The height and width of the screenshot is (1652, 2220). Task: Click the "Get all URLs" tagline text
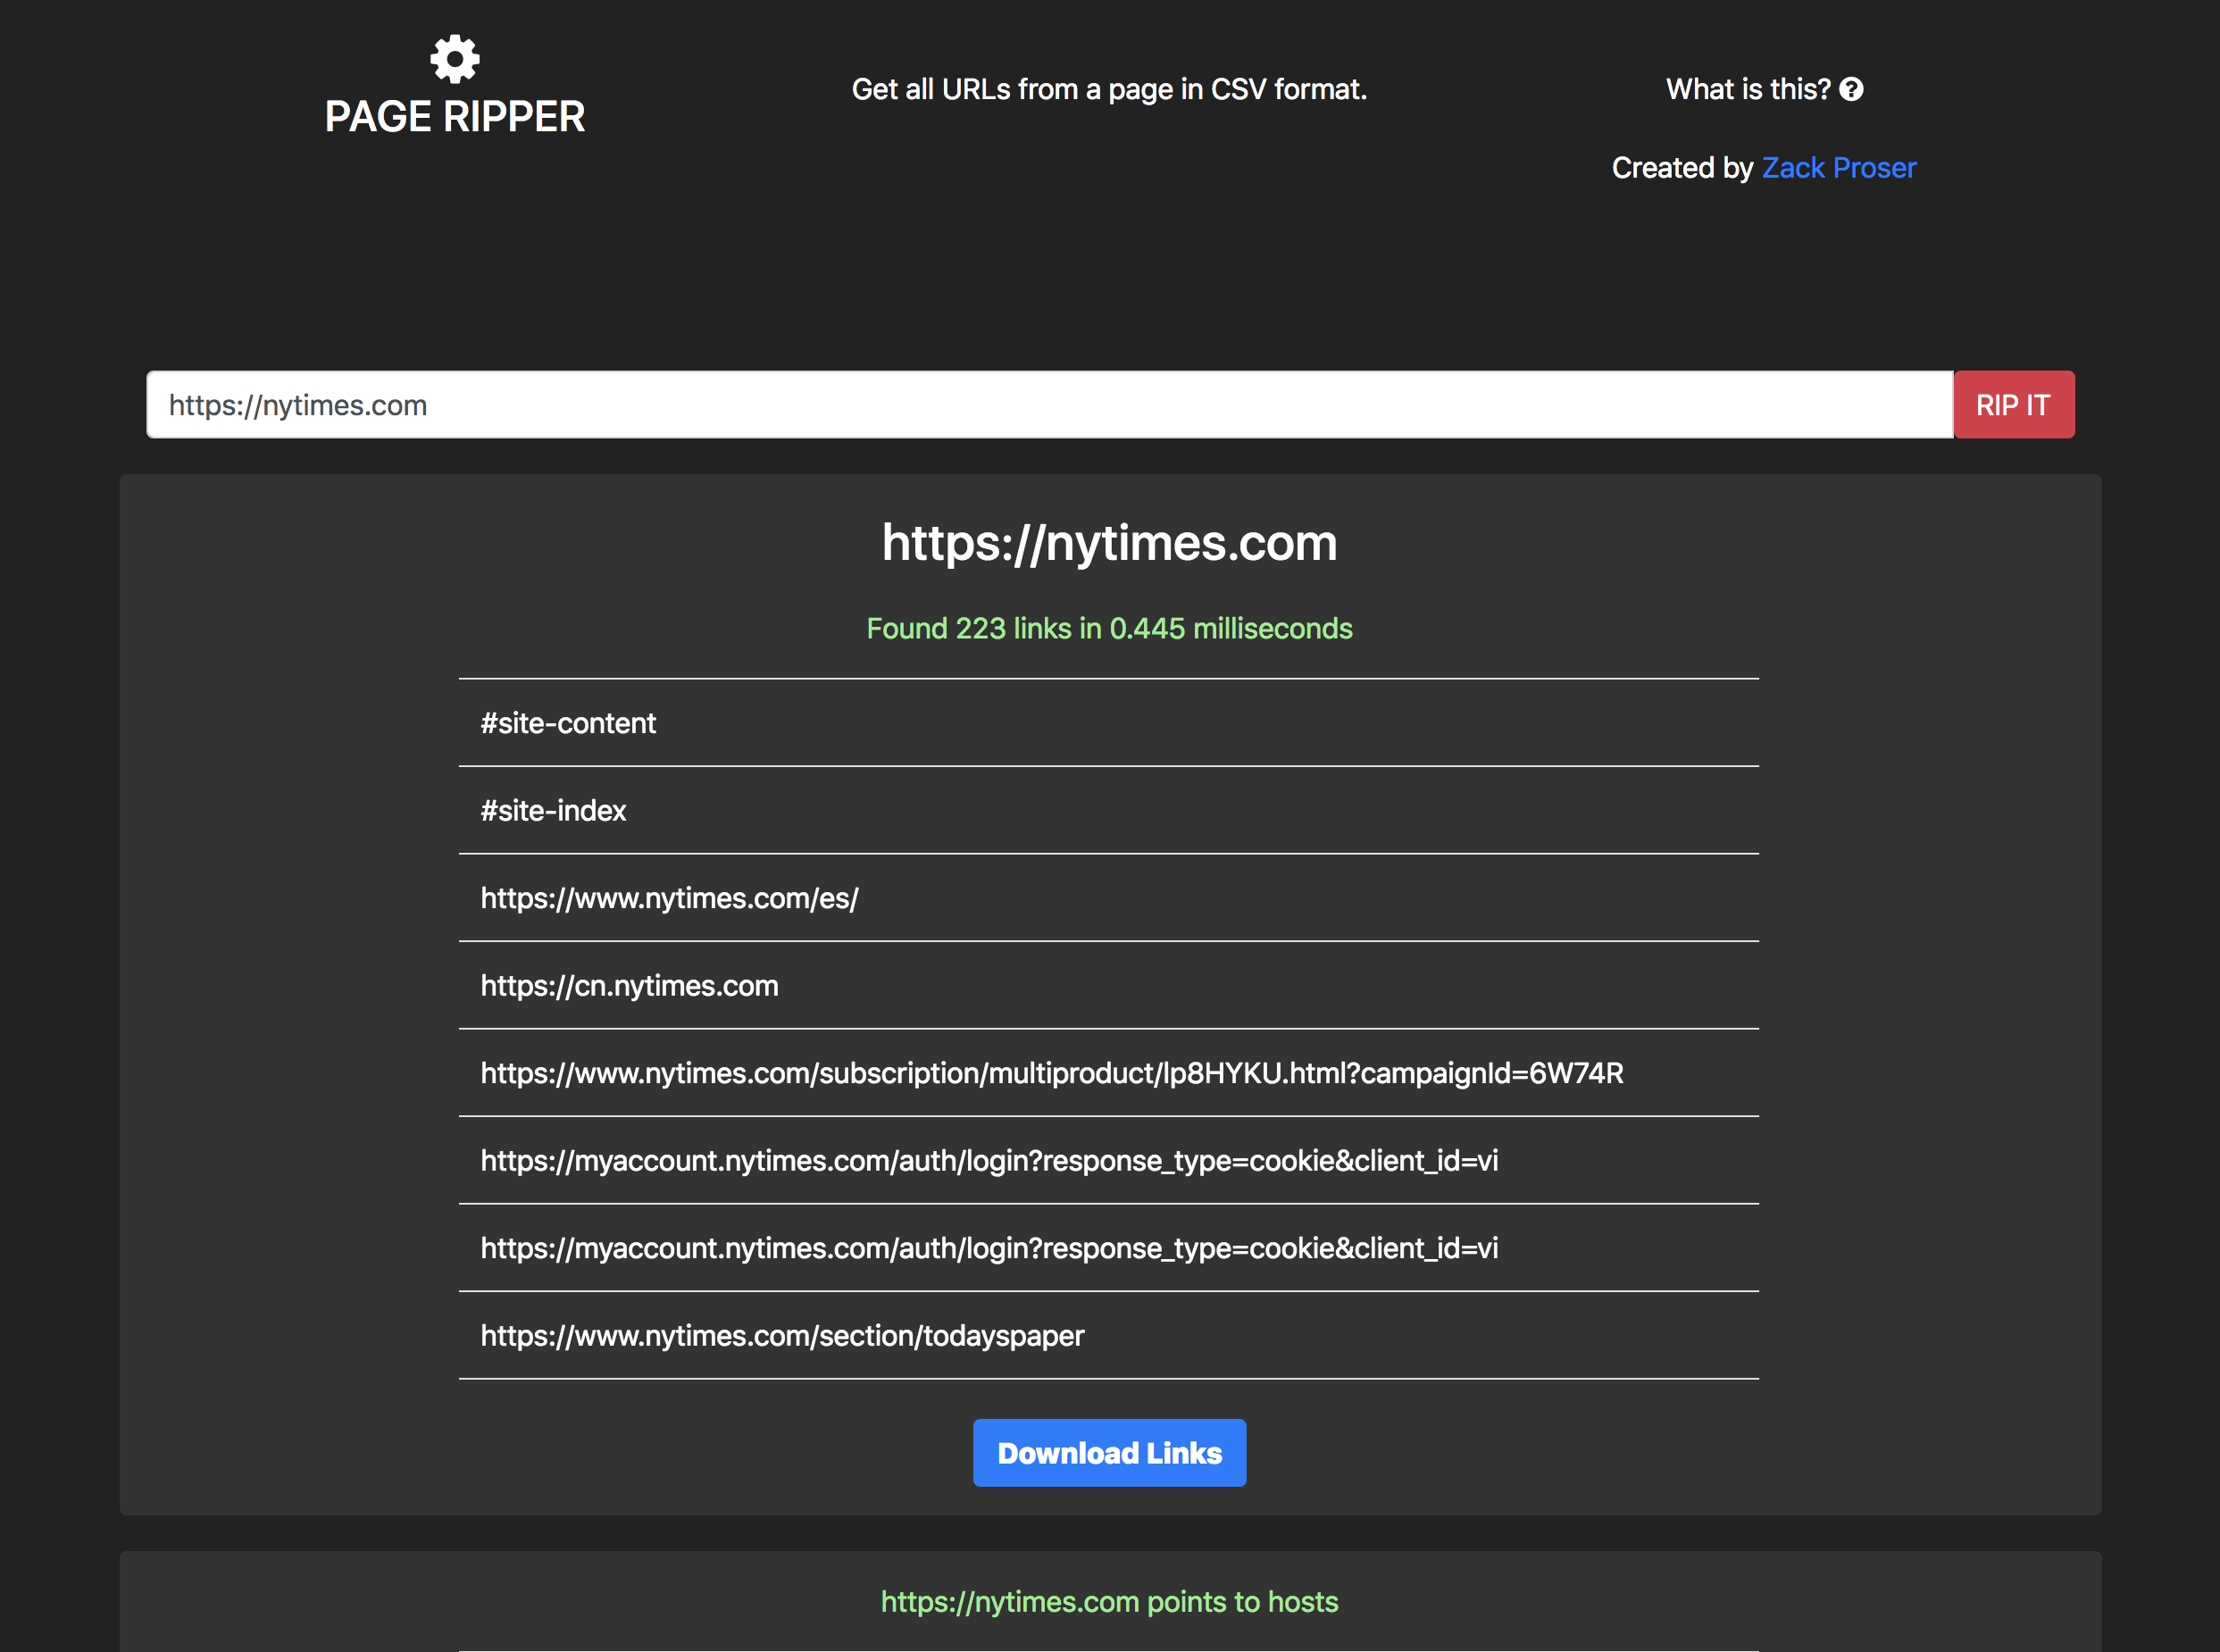pos(1109,89)
